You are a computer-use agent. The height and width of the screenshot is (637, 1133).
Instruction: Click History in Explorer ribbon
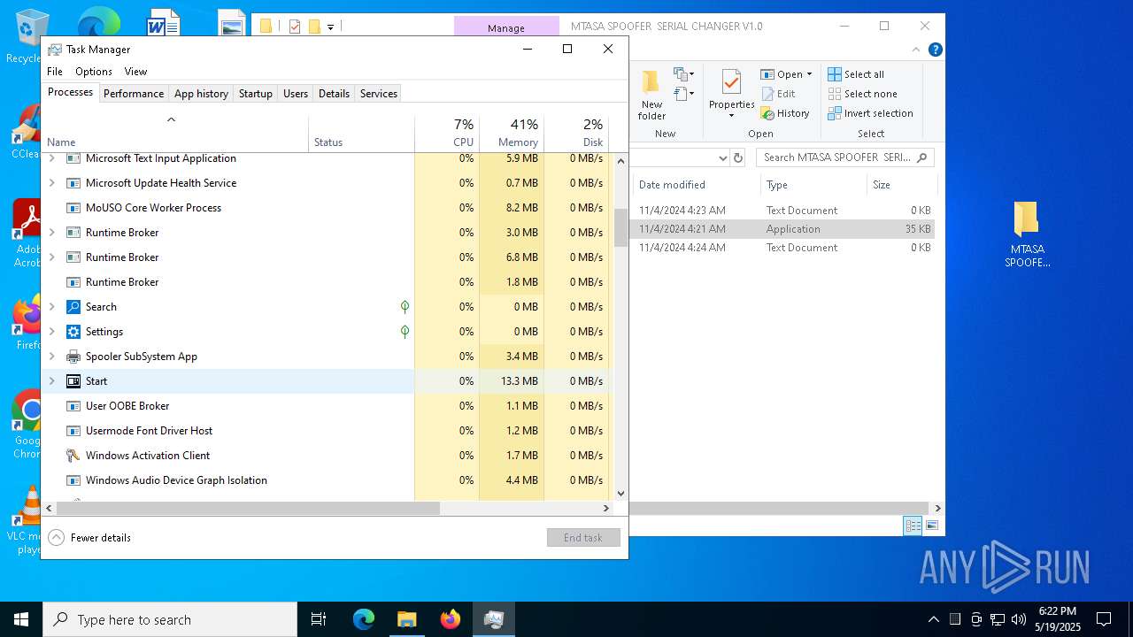[x=785, y=113]
